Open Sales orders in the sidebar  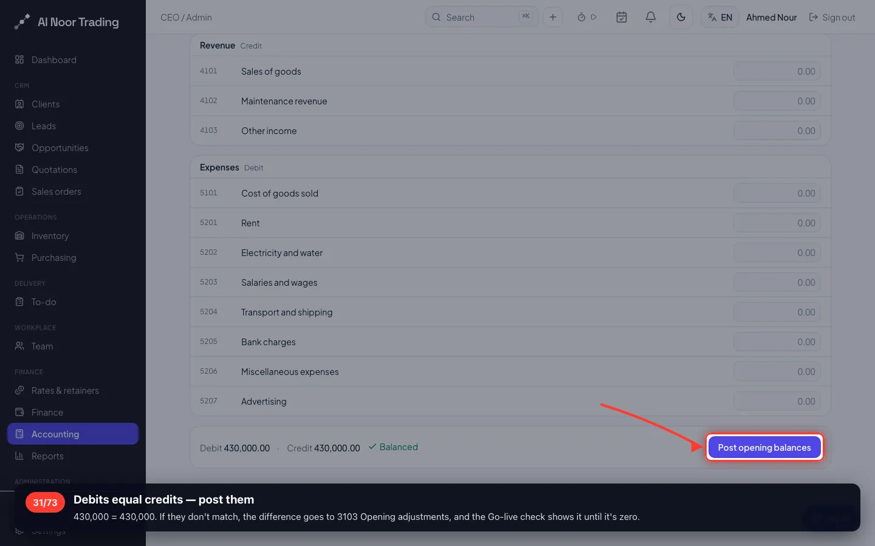pos(73,191)
